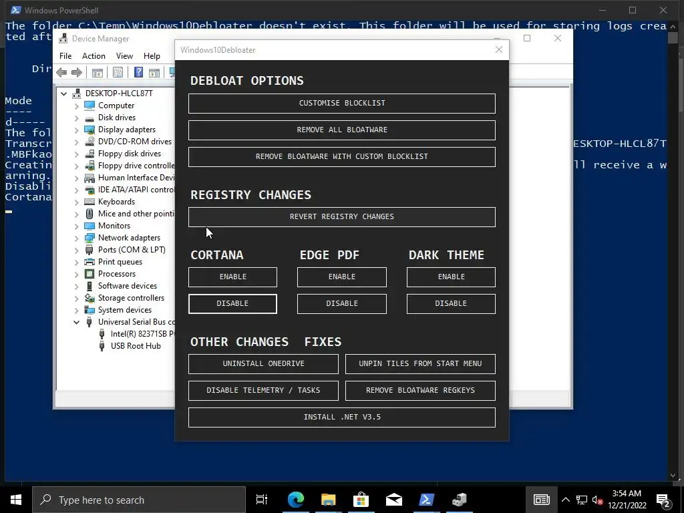Show hidden system tray icons
Screen dimensions: 684x513
click(x=565, y=500)
